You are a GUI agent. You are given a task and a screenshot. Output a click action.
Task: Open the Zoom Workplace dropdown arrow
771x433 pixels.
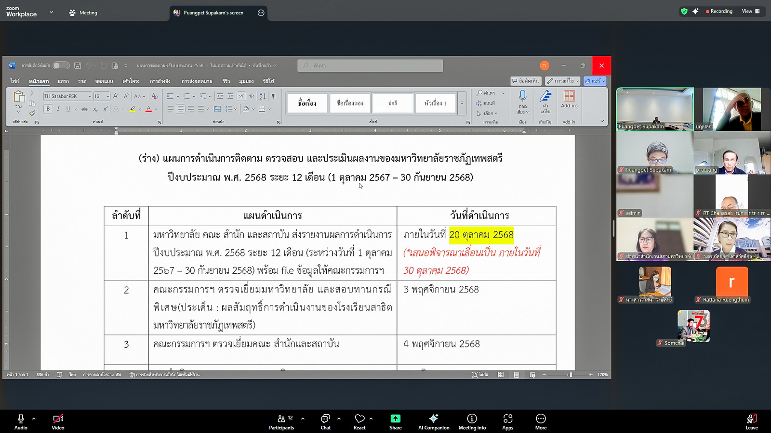[51, 13]
